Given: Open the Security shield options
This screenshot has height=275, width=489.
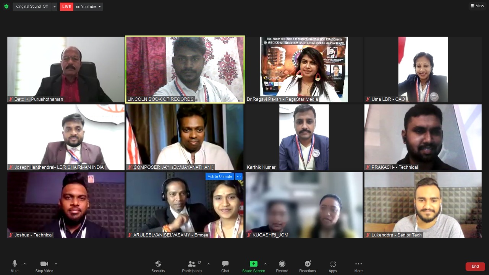Looking at the screenshot, I should (x=158, y=266).
